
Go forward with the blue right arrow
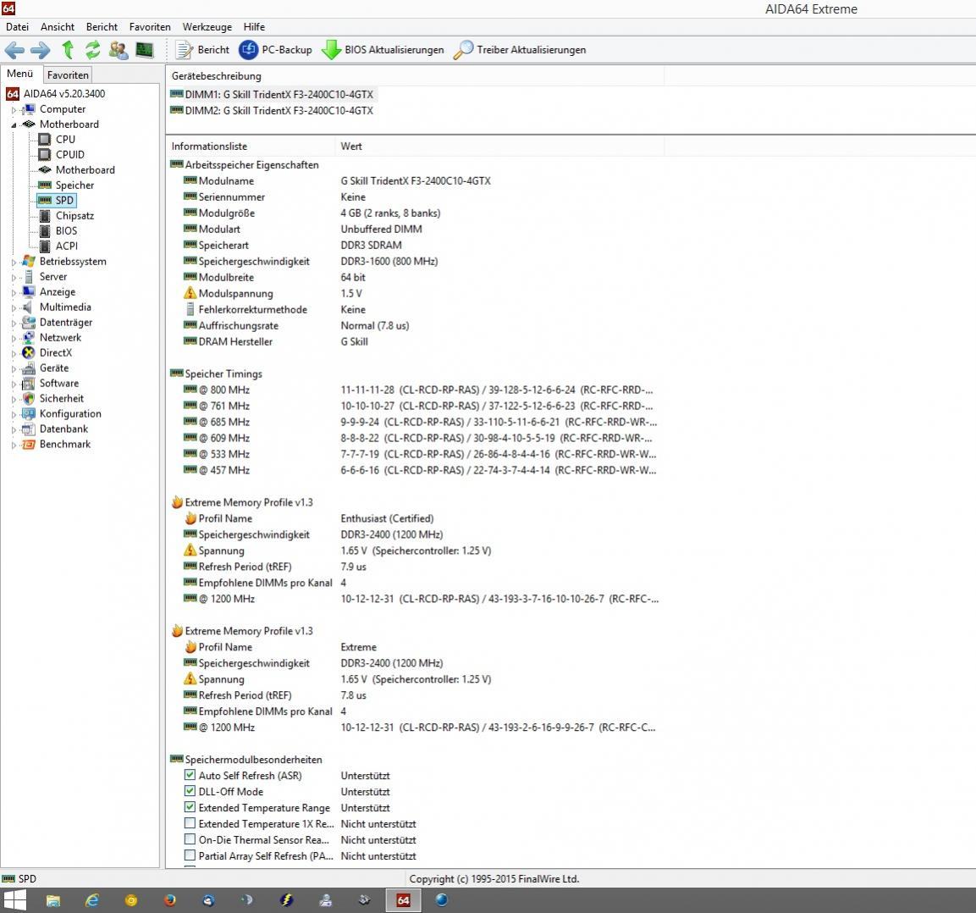click(41, 50)
